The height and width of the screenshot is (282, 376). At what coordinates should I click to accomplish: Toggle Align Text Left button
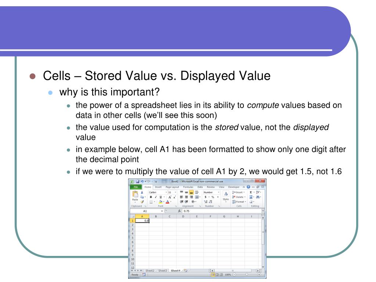[181, 197]
